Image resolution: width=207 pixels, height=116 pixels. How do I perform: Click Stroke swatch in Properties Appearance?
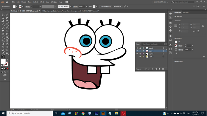point(176,46)
